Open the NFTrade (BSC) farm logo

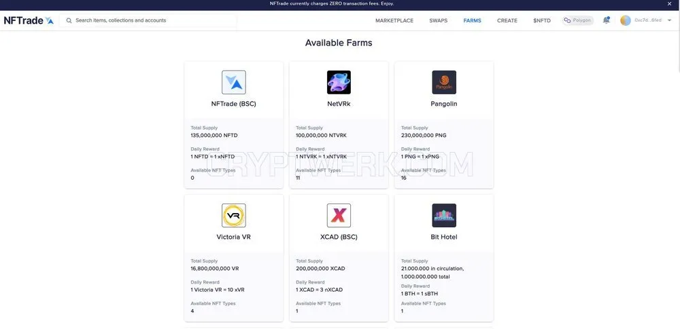[x=234, y=82]
